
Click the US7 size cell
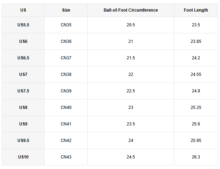tap(23, 74)
